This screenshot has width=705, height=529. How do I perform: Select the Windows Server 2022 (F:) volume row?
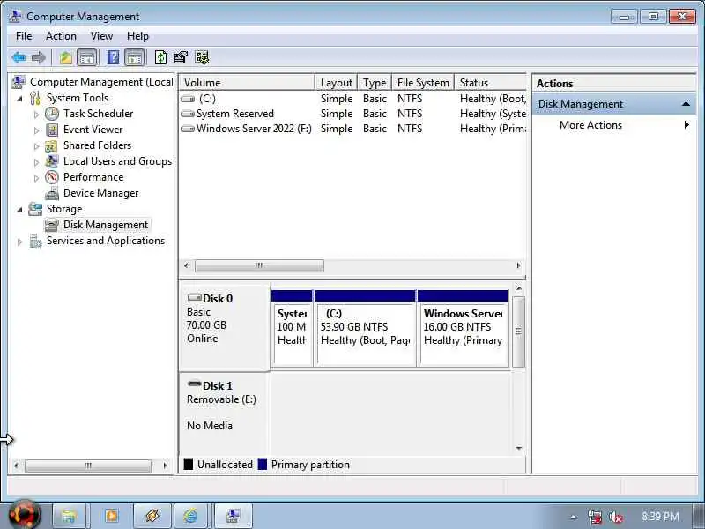pyautogui.click(x=352, y=129)
